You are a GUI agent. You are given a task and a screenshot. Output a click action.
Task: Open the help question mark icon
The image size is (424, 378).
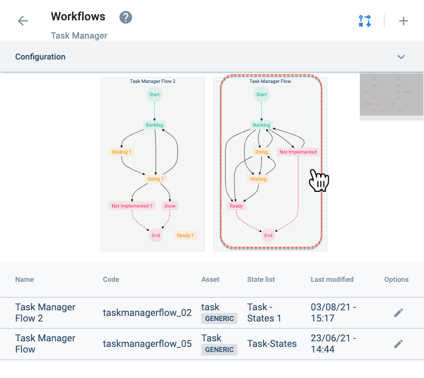point(126,17)
